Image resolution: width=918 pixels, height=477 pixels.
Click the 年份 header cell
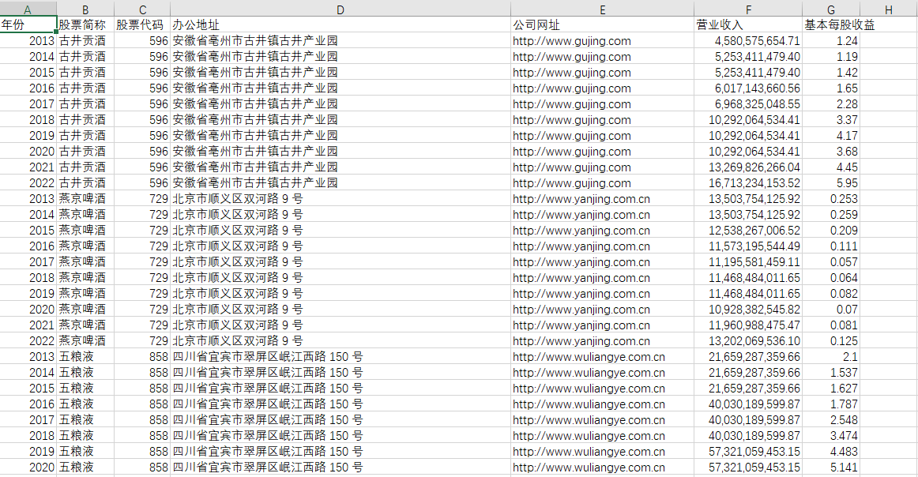28,24
